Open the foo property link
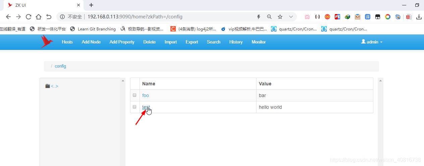424x166 pixels. pyautogui.click(x=145, y=95)
